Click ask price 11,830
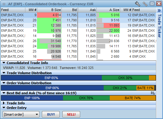163x119 pixels. pyautogui.click(x=91, y=41)
